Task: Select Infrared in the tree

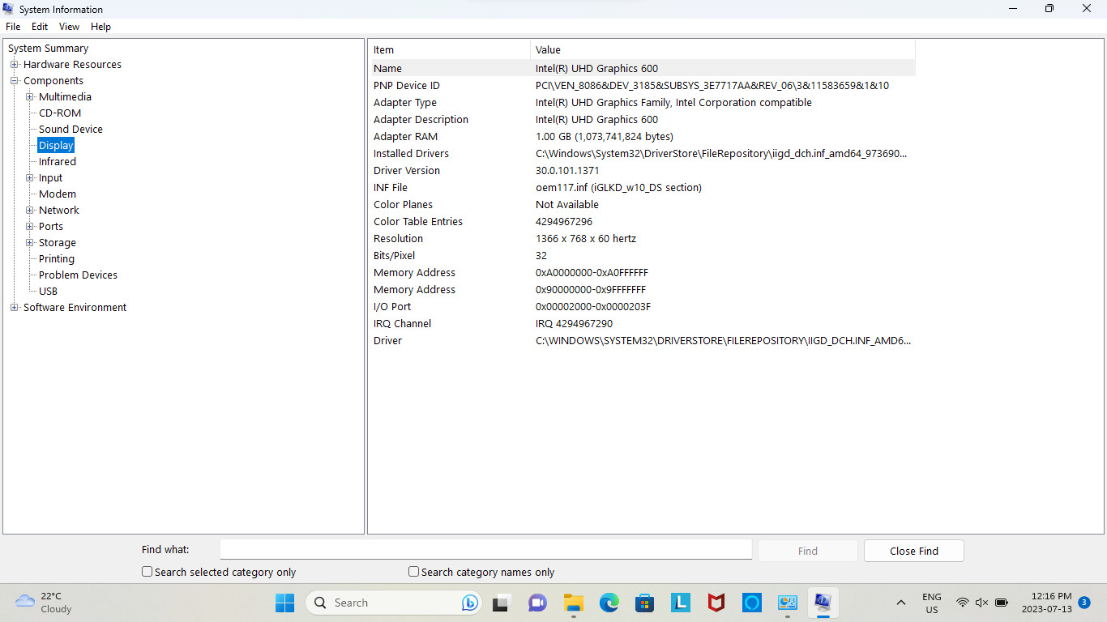Action: [58, 161]
